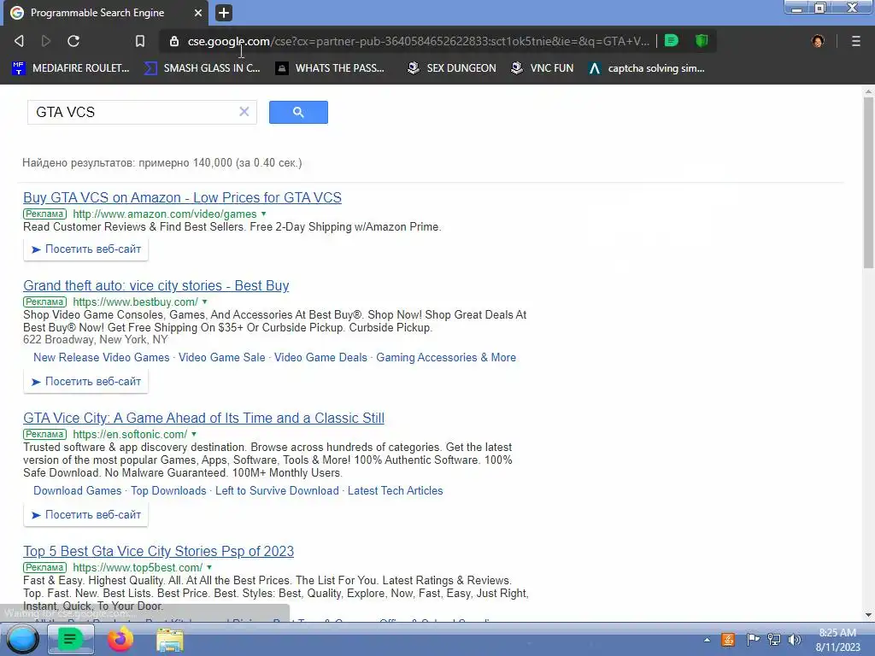This screenshot has width=875, height=656.
Task: Open the Download Games sitelink
Action: (78, 491)
